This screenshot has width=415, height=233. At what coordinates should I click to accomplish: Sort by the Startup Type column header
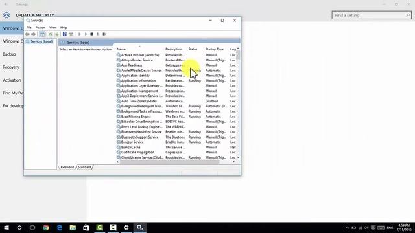coord(215,49)
